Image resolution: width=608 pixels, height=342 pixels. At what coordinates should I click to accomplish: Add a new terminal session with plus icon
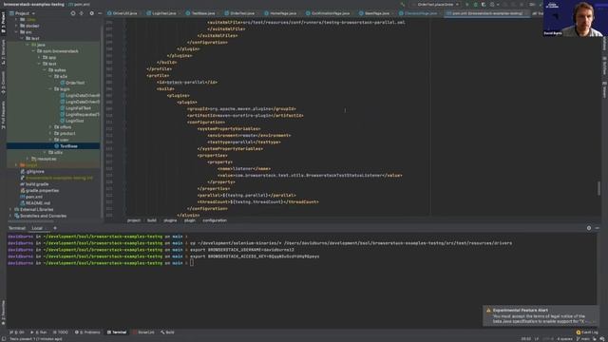coord(55,228)
